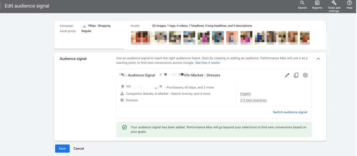The width and height of the screenshot is (357, 156).
Task: Select the first asset image thumbnail
Action: click(140, 38)
